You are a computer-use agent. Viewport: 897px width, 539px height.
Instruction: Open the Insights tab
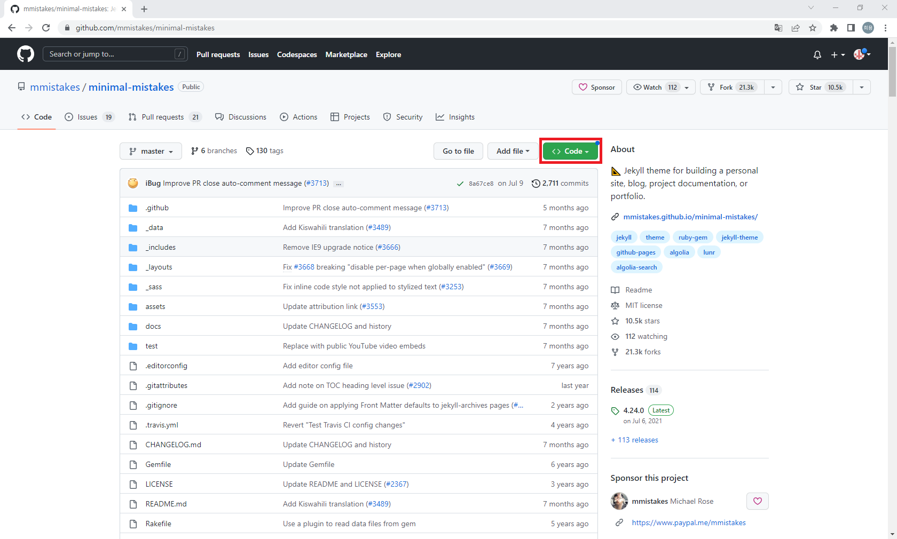pos(455,117)
